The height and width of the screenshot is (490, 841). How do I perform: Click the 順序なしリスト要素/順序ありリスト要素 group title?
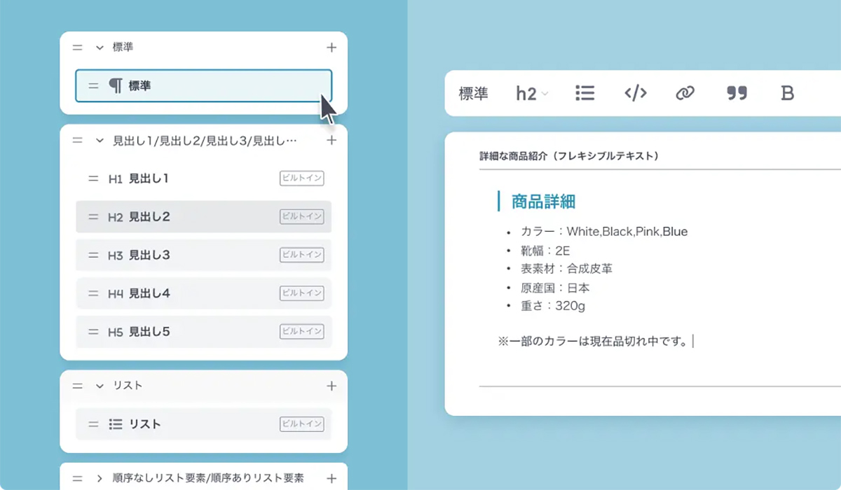[x=208, y=479]
